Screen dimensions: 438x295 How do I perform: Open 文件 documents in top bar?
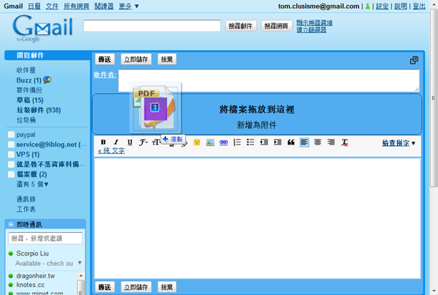coord(52,6)
